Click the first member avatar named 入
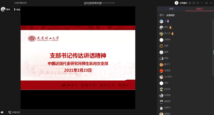 tap(161, 21)
